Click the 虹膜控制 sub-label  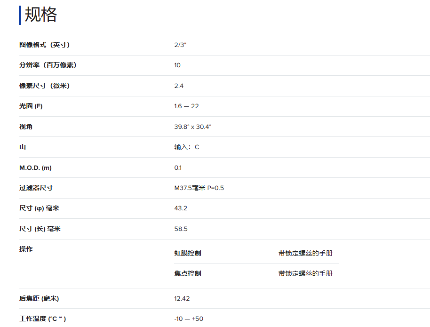187,253
